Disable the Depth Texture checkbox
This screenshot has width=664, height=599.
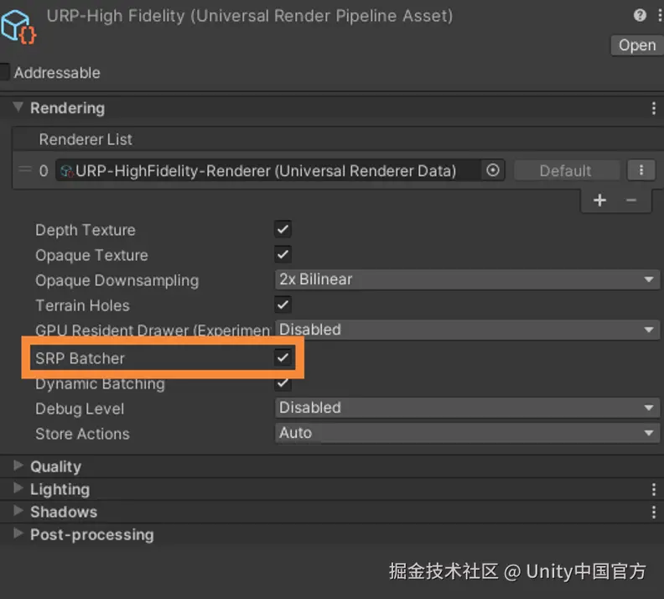point(283,229)
